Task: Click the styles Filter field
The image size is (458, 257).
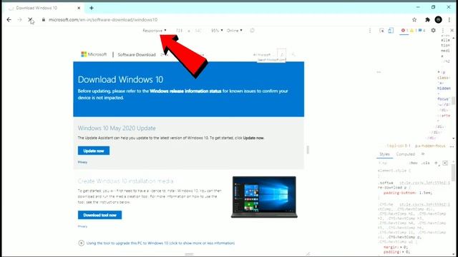Action: pos(391,163)
